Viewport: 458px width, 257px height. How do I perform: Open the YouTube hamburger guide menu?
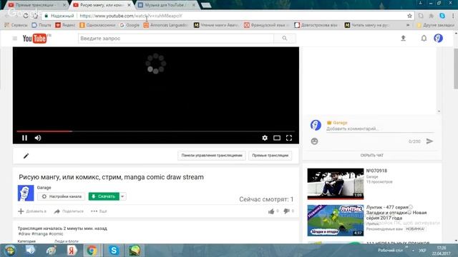point(15,39)
